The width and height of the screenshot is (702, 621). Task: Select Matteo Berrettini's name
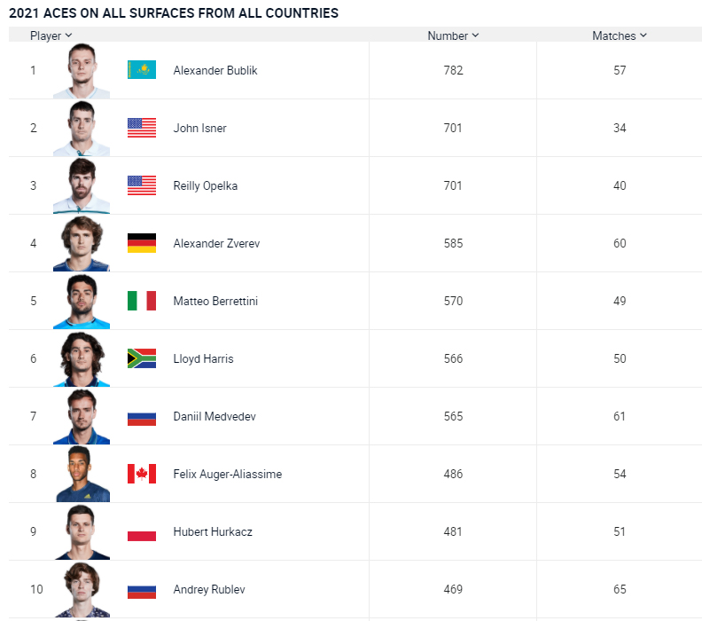pos(215,301)
